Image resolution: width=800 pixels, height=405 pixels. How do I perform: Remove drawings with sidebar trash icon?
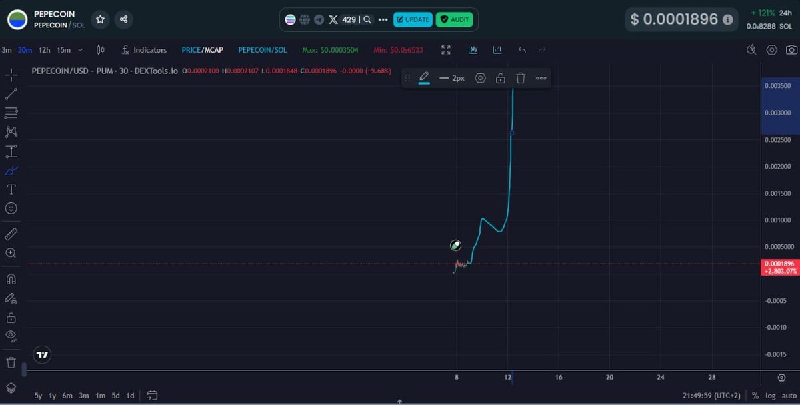pyautogui.click(x=11, y=362)
